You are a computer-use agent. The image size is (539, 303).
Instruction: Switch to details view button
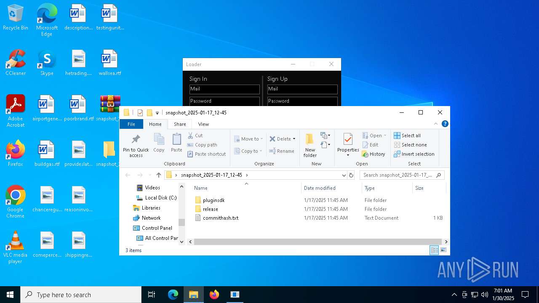[x=434, y=250]
